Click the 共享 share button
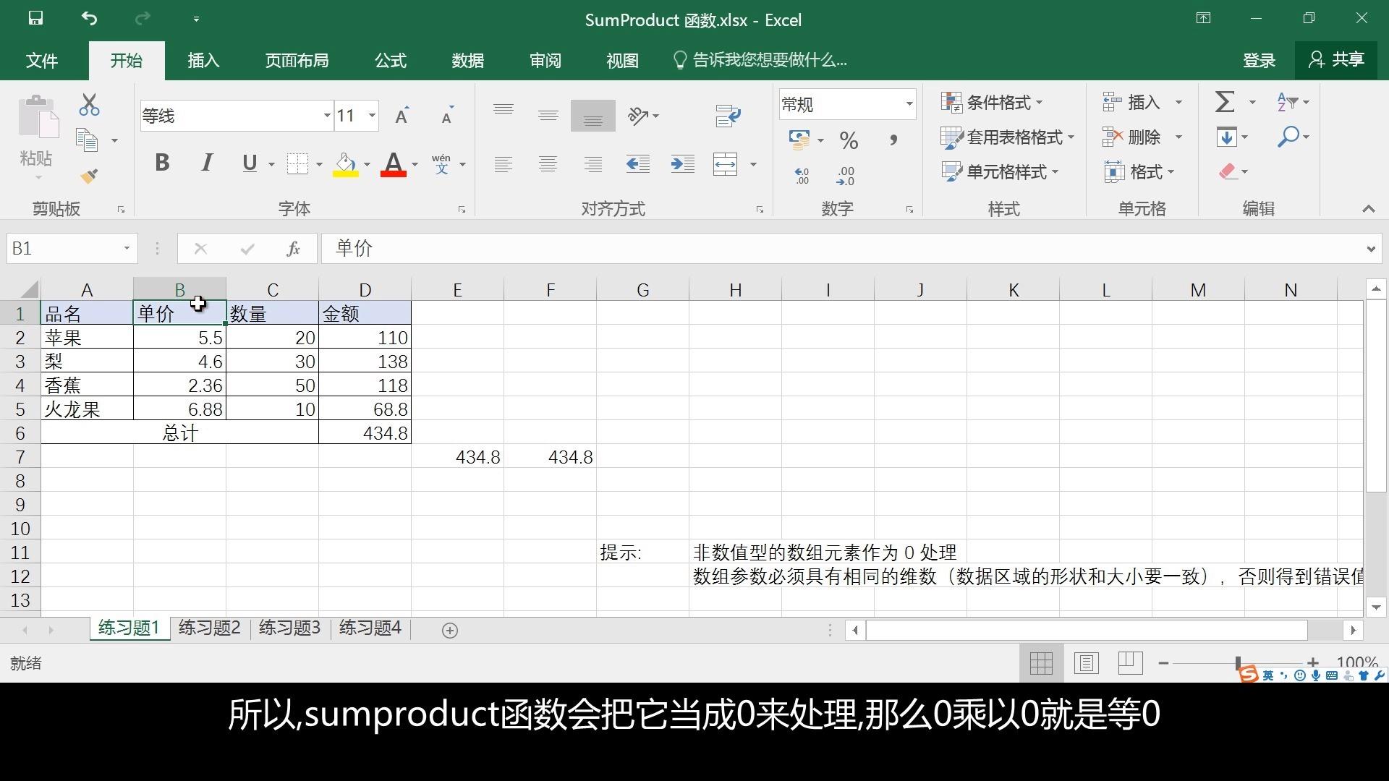Image resolution: width=1389 pixels, height=781 pixels. coord(1336,60)
